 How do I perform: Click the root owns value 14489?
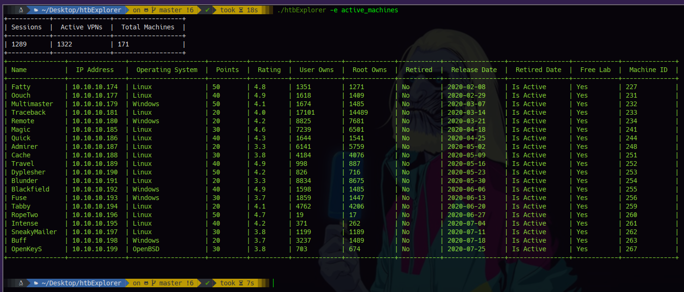tap(358, 112)
